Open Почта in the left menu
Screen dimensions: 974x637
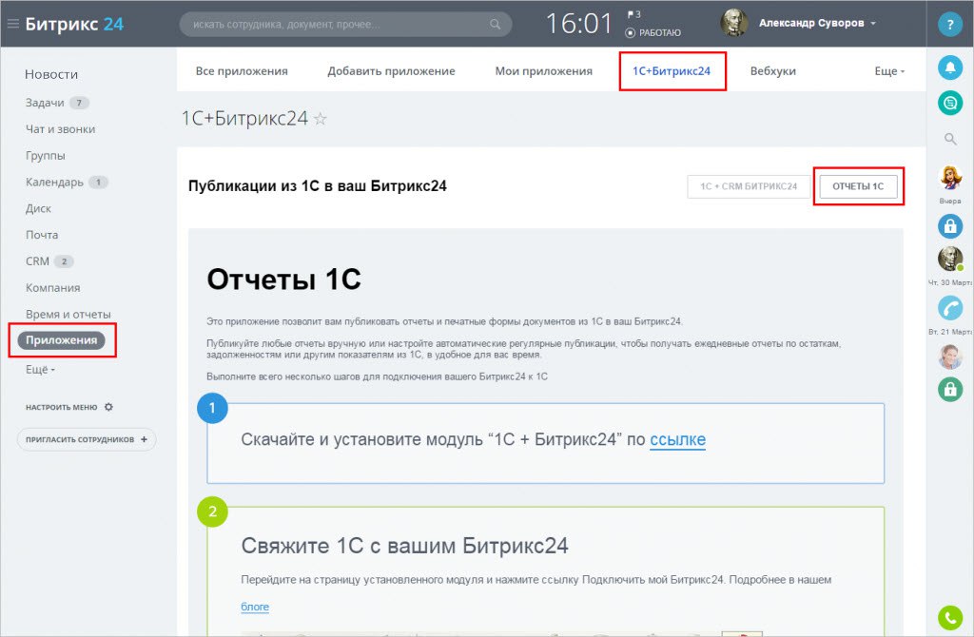[42, 235]
